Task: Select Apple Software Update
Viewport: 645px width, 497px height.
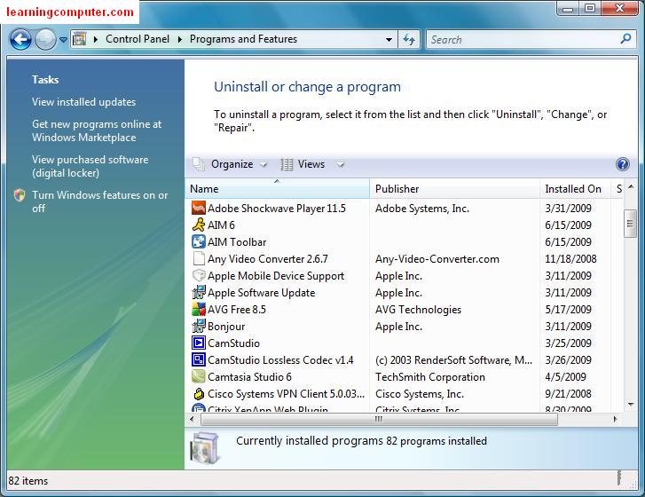Action: (x=261, y=293)
